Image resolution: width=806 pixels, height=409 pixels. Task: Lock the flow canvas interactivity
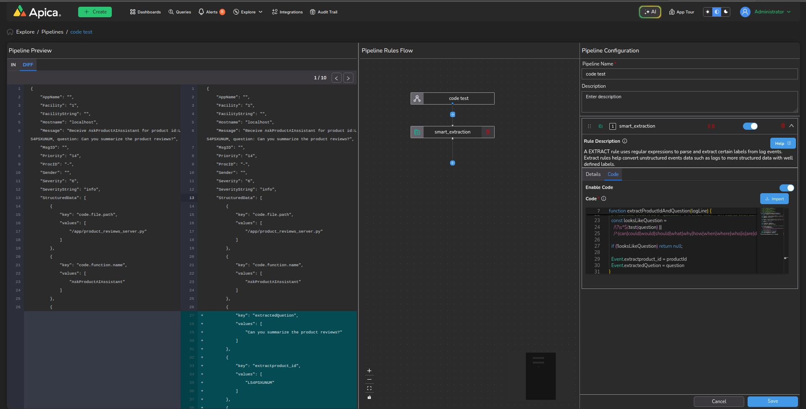(369, 397)
